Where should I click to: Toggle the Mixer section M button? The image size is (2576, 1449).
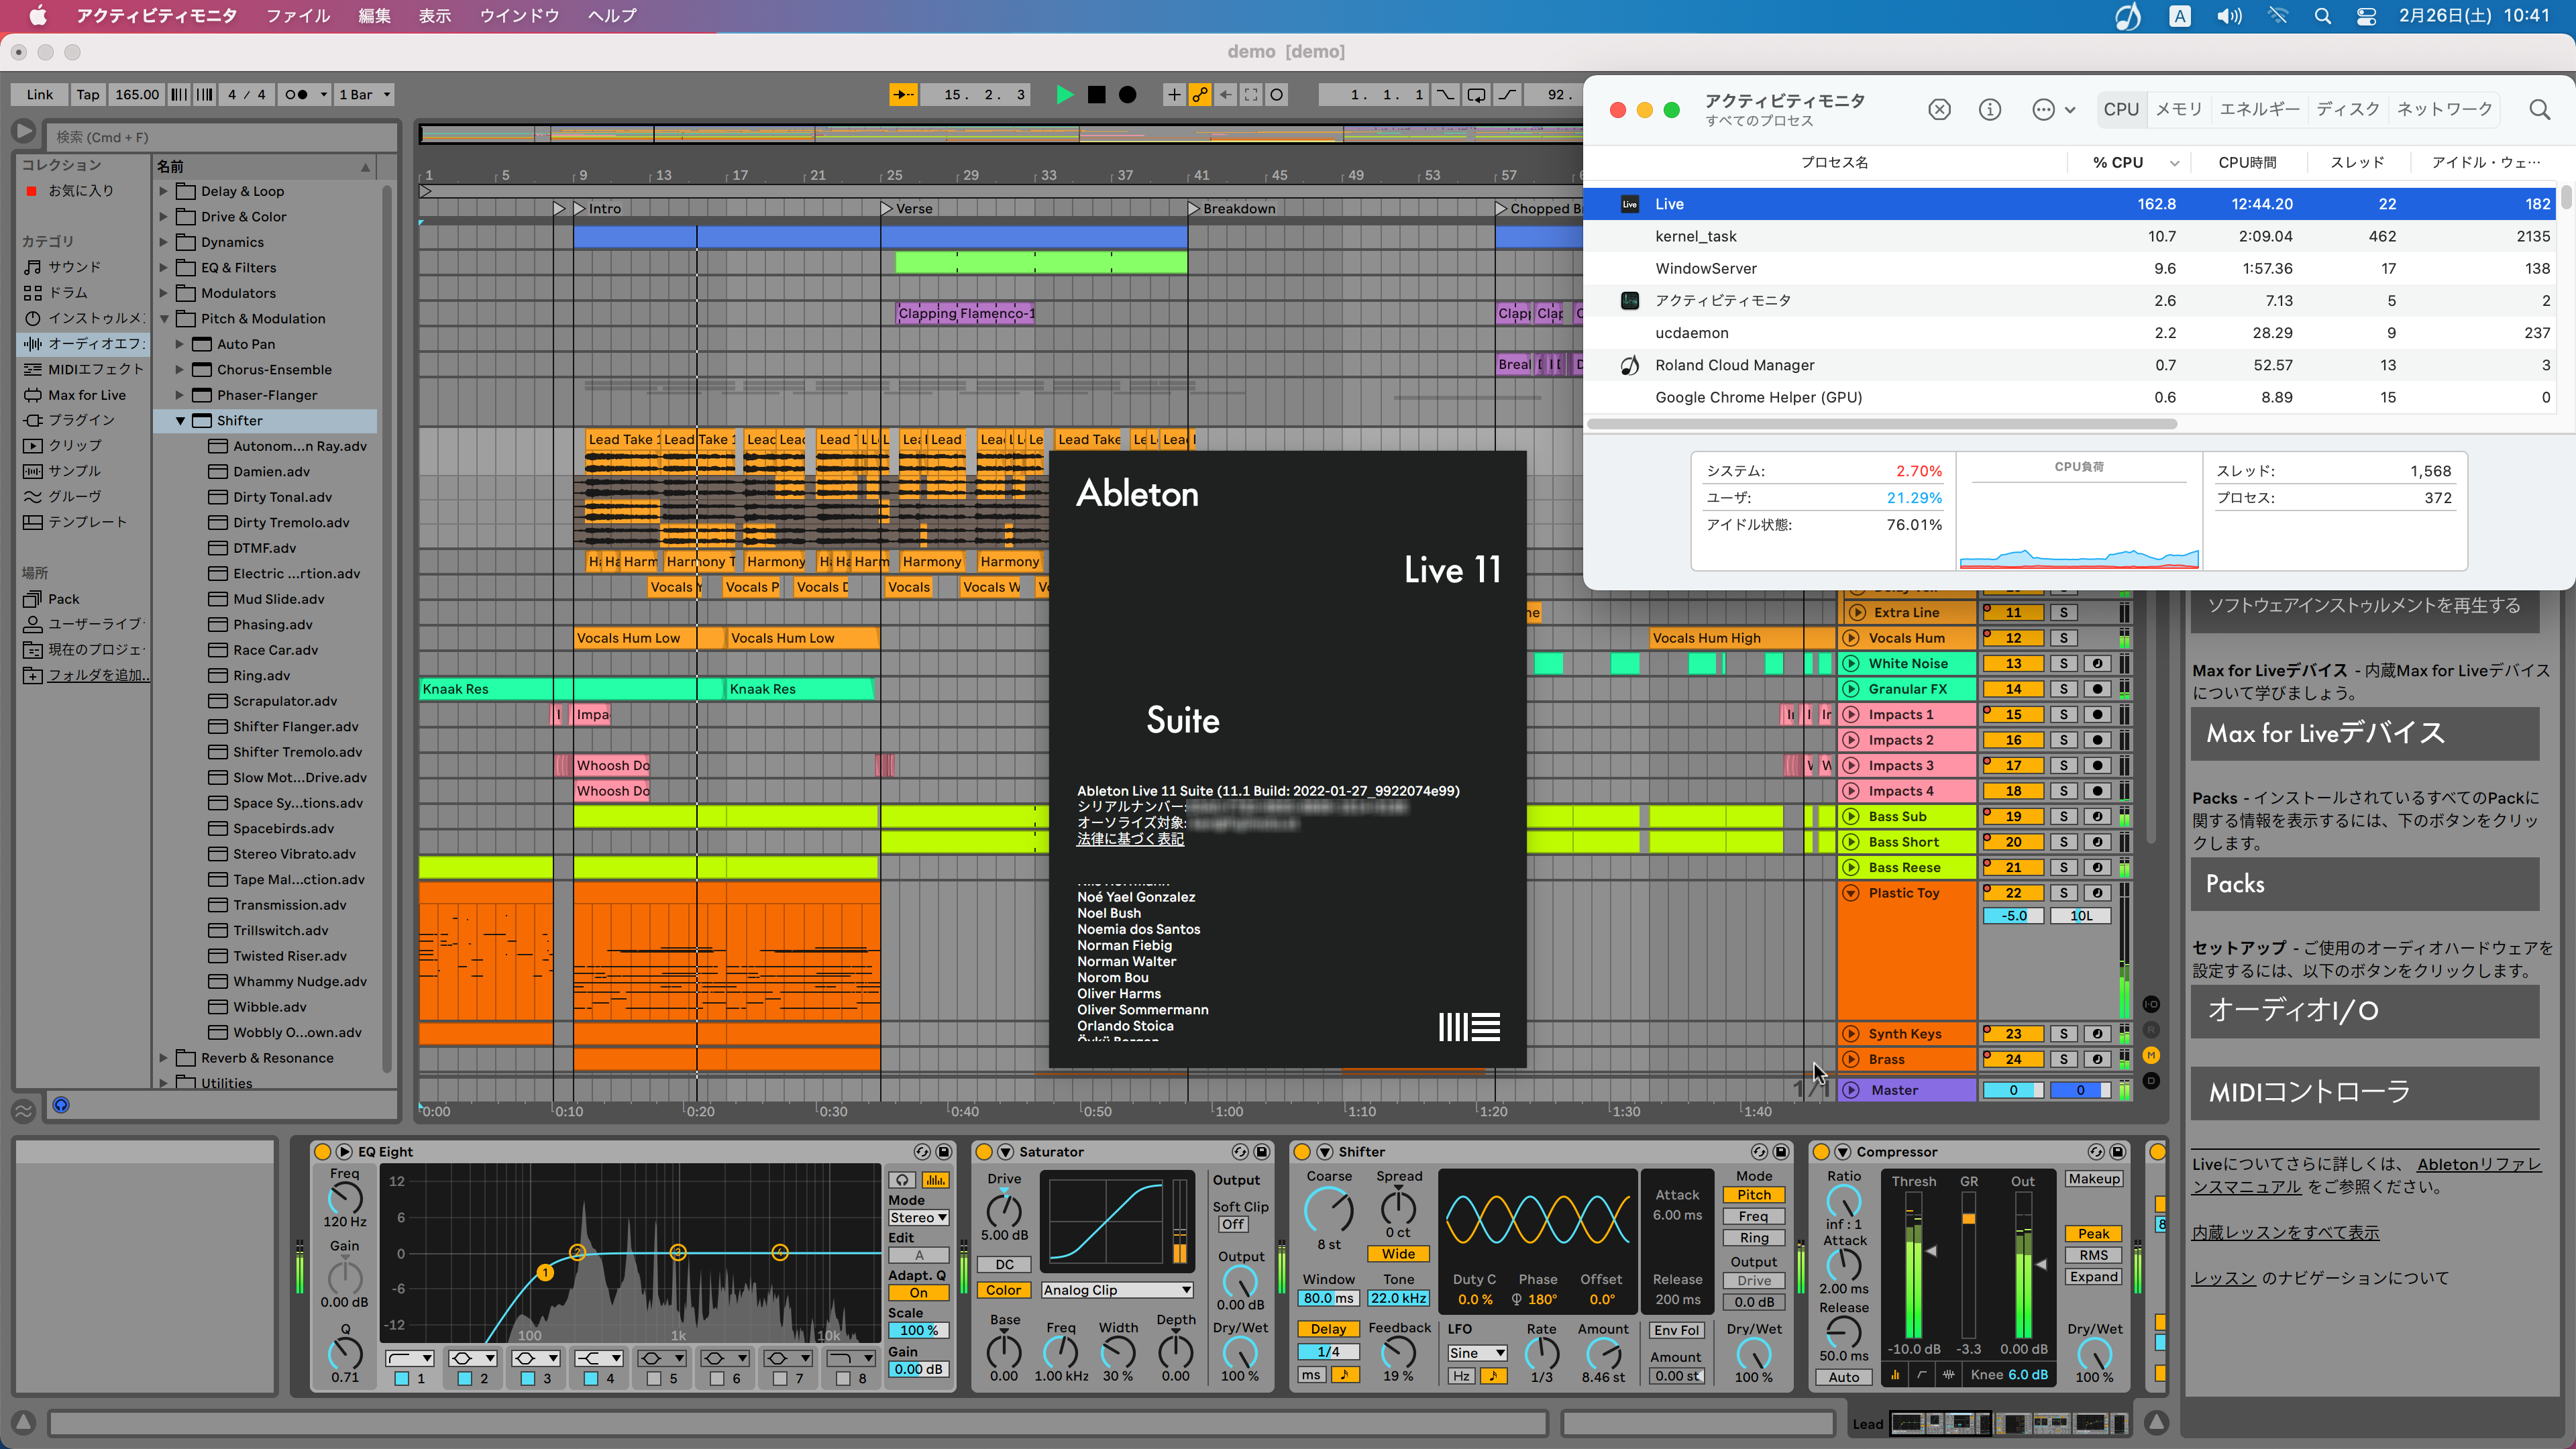2152,1055
